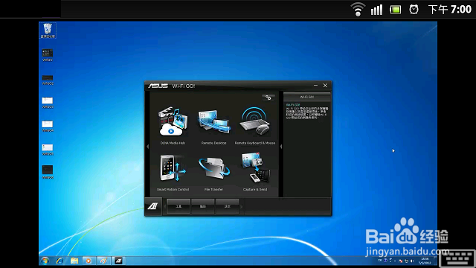Minimize the Wi-Fi GO! window
Viewport: 476px width, 268px height.
click(315, 86)
